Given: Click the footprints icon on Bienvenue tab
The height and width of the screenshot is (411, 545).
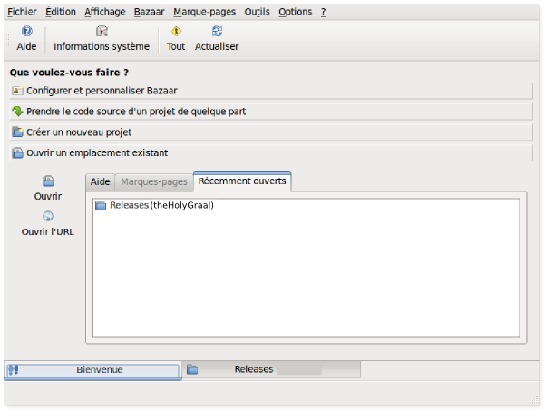Looking at the screenshot, I should (x=14, y=369).
